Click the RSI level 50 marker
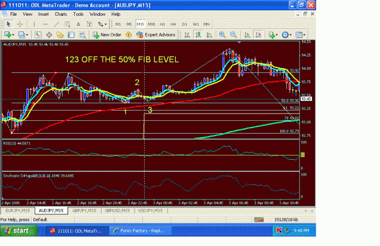Screen dimensions: 380x246 pos(302,155)
